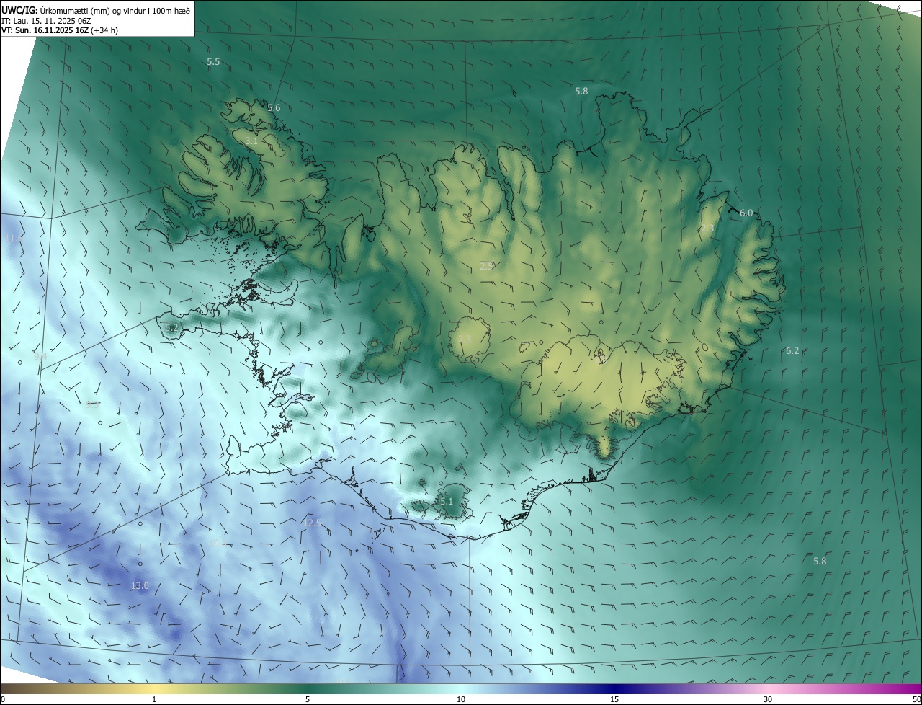Select the 5.5 value label
Screen dimensions: 922x705
pos(213,62)
